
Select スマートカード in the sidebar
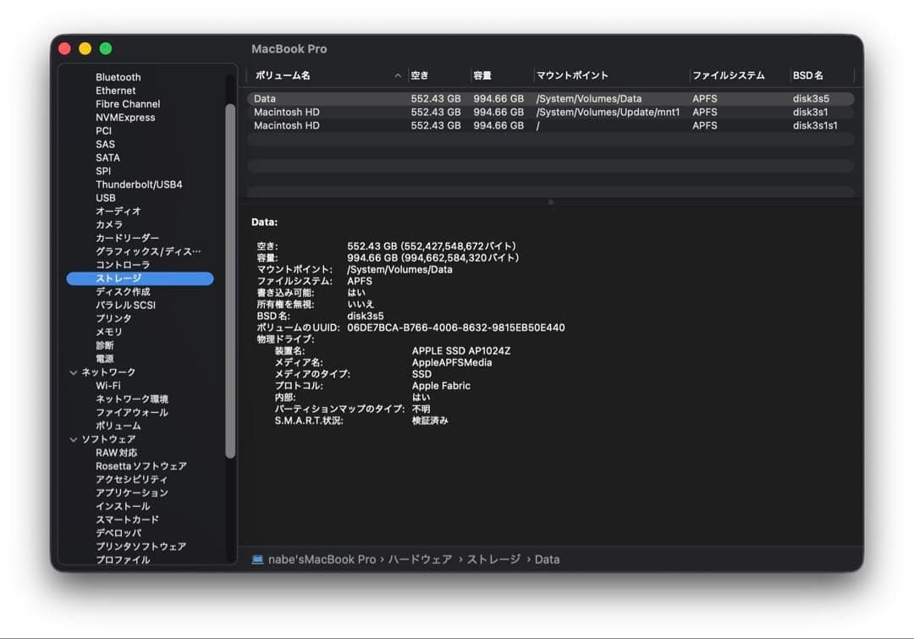[127, 520]
